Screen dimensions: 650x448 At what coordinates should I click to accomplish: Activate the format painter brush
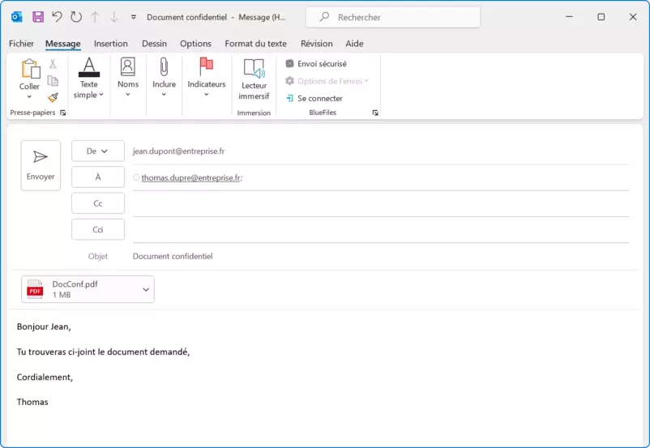(x=53, y=97)
